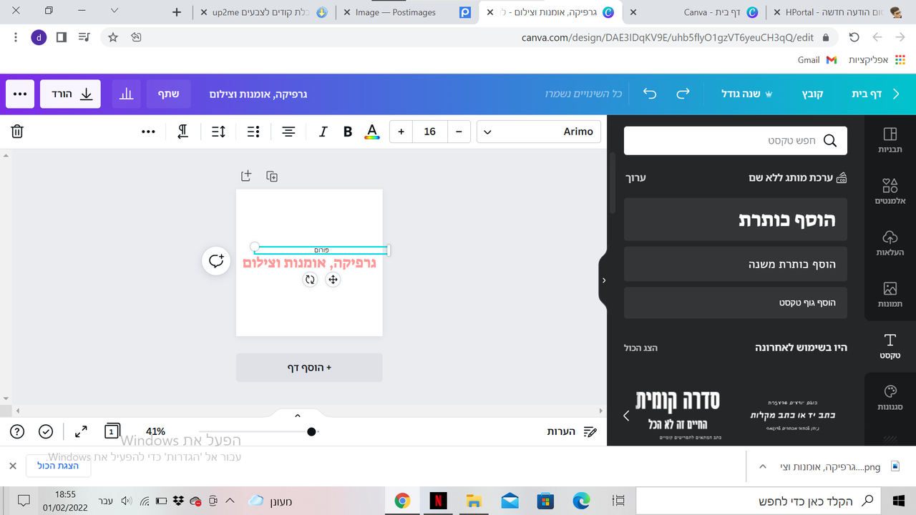Open text effects paragraph icon
Screen dimensions: 916x515
(x=183, y=132)
